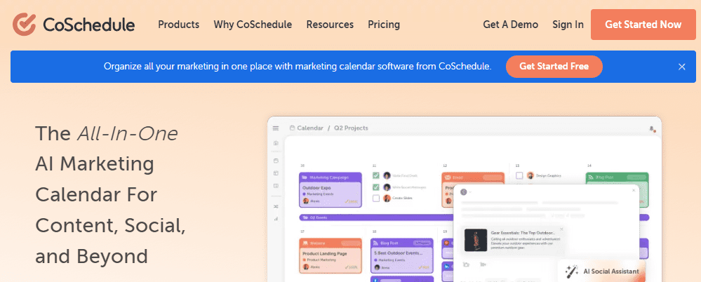Open the Resources menu

tap(330, 25)
